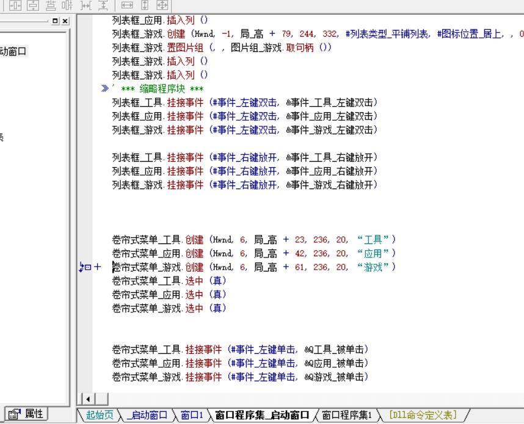Screen dimensions: 524x424
Task: Click the #图标位置_居上 constant in code
Action: (x=469, y=34)
